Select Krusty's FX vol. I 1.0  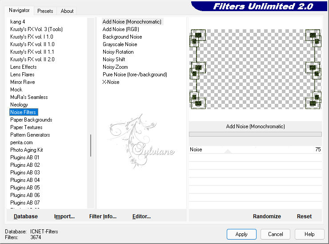(x=32, y=37)
